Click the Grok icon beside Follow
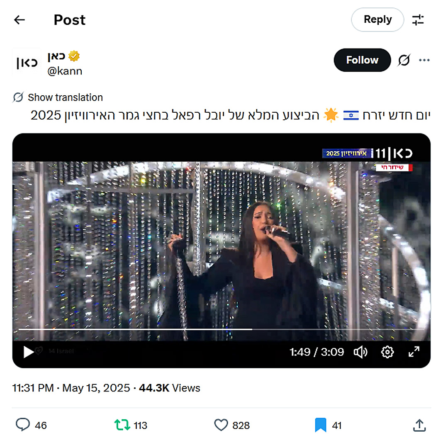The image size is (443, 442). [404, 60]
